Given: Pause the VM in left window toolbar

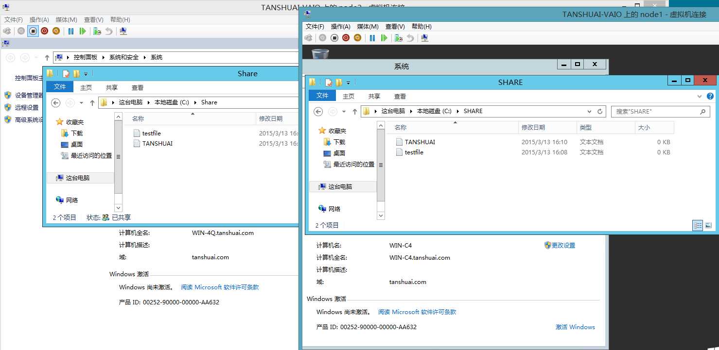Looking at the screenshot, I should click(x=71, y=31).
